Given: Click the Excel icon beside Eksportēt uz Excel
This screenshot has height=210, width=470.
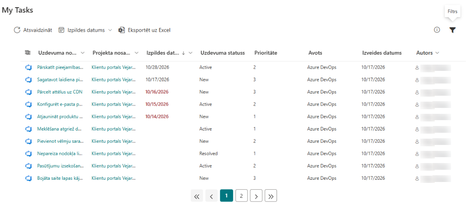Looking at the screenshot, I should pos(122,30).
